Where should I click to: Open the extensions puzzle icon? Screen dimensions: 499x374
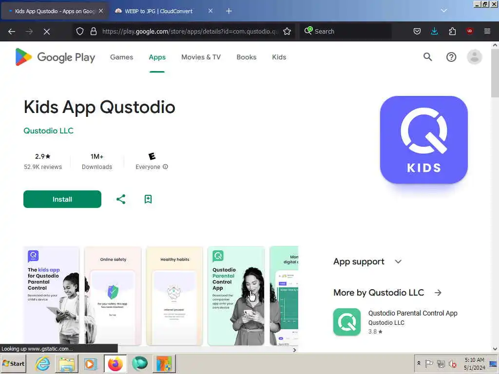452,31
